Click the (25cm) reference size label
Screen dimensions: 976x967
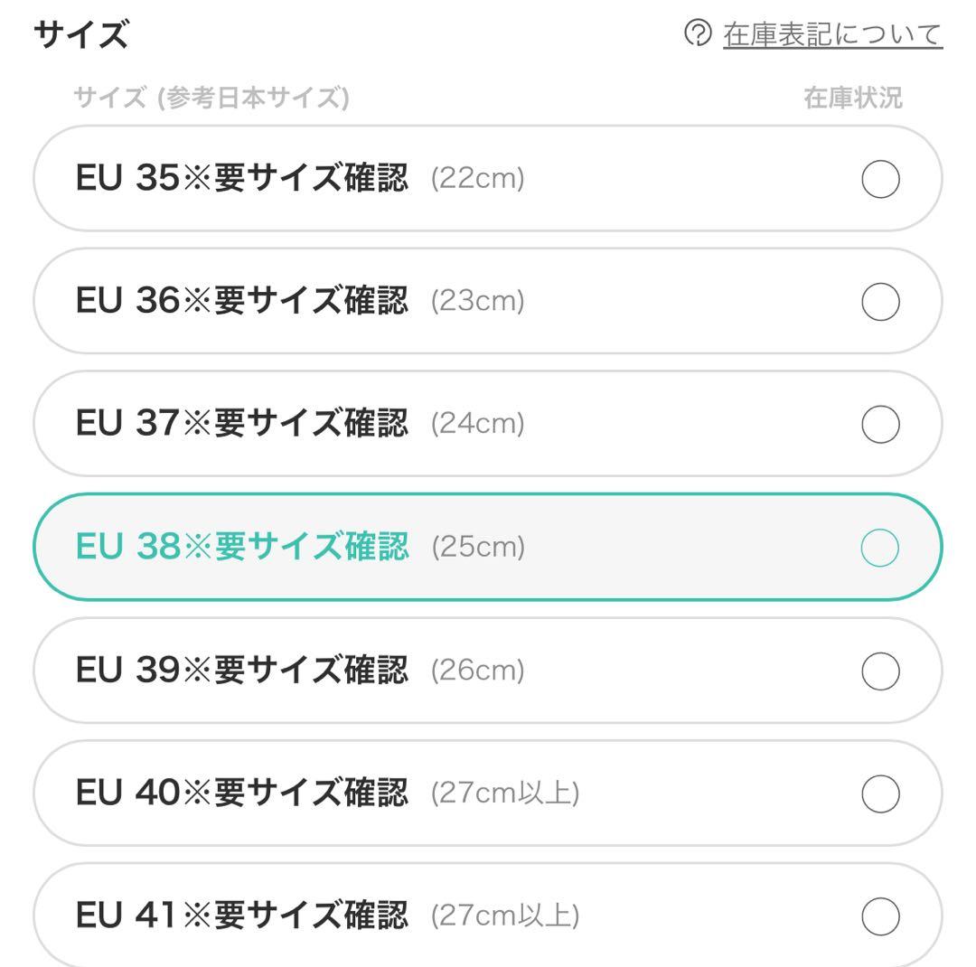(x=477, y=547)
